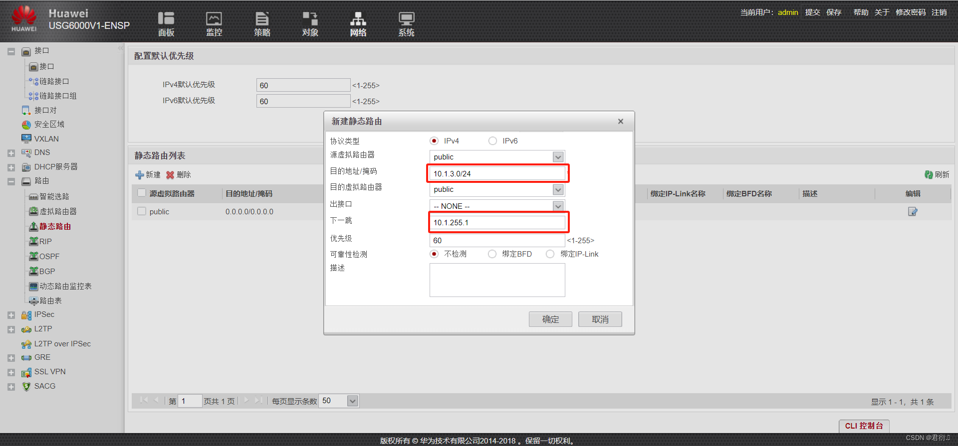Tick the header checkbox beside 源虚拟路由器
Image resolution: width=958 pixels, height=446 pixels.
[142, 193]
